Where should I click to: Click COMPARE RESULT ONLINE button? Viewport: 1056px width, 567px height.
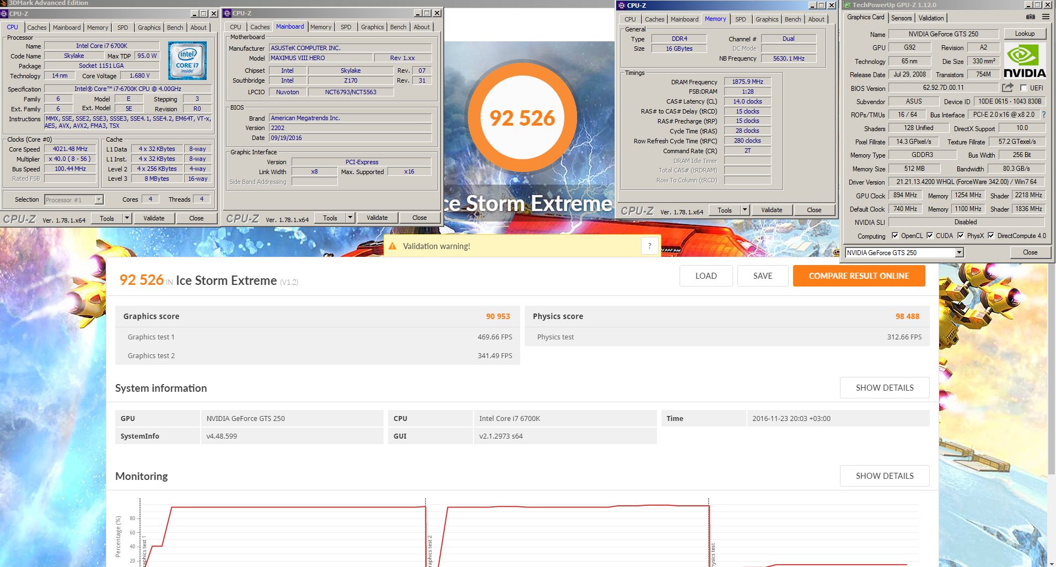point(859,276)
